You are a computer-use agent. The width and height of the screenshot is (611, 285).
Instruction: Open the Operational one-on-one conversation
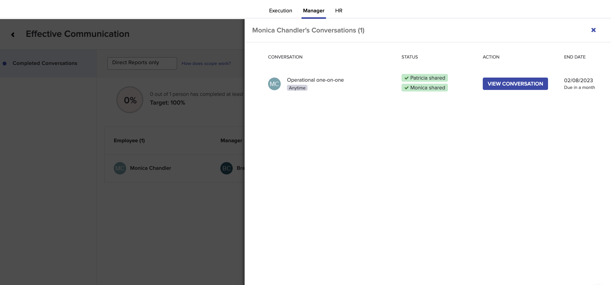click(315, 80)
